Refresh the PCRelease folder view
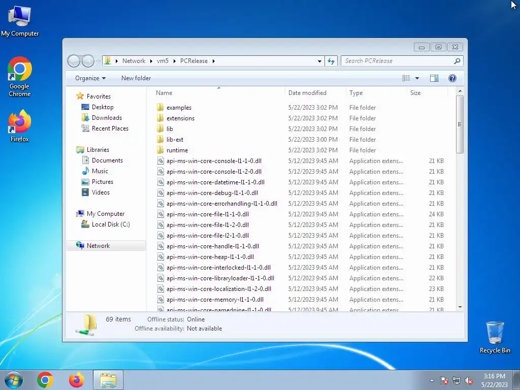This screenshot has width=520, height=390. (331, 61)
